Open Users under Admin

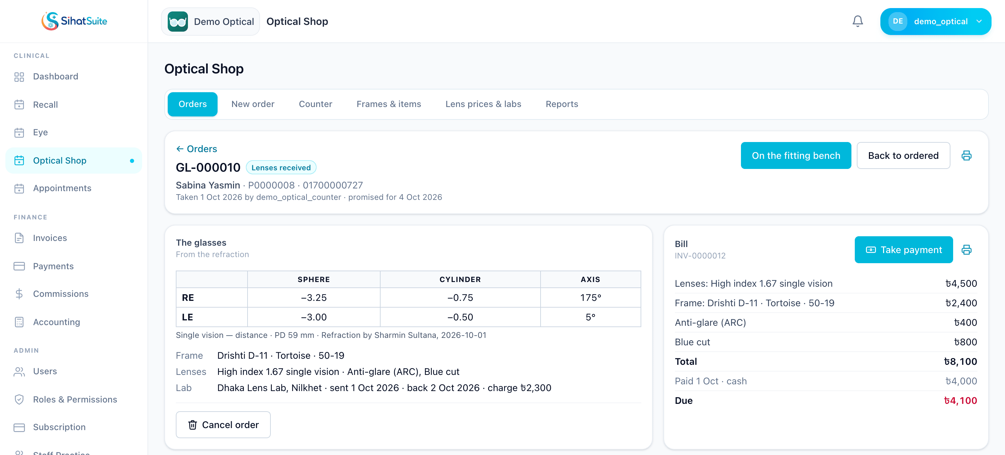coord(74,371)
